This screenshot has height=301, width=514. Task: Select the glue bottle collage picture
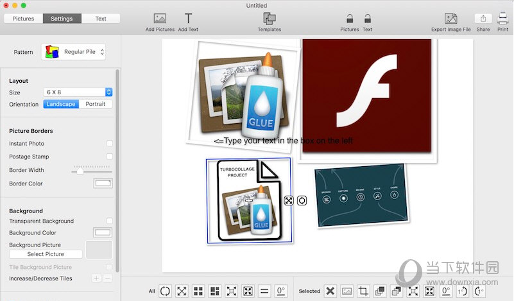click(243, 95)
